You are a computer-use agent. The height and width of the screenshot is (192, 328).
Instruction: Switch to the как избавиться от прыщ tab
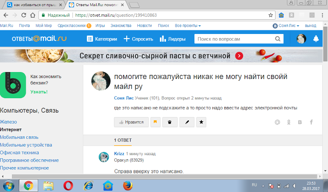point(35,5)
